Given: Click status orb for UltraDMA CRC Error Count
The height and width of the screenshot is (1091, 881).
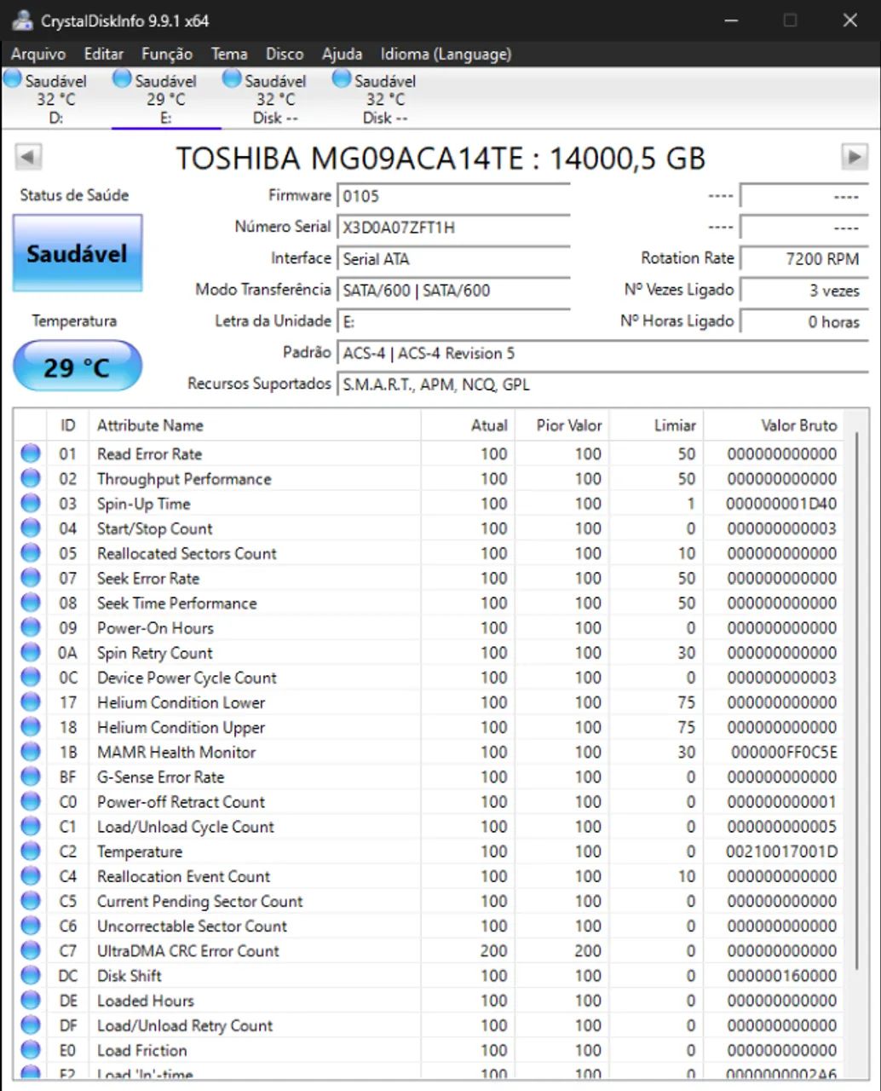Looking at the screenshot, I should click(x=31, y=950).
